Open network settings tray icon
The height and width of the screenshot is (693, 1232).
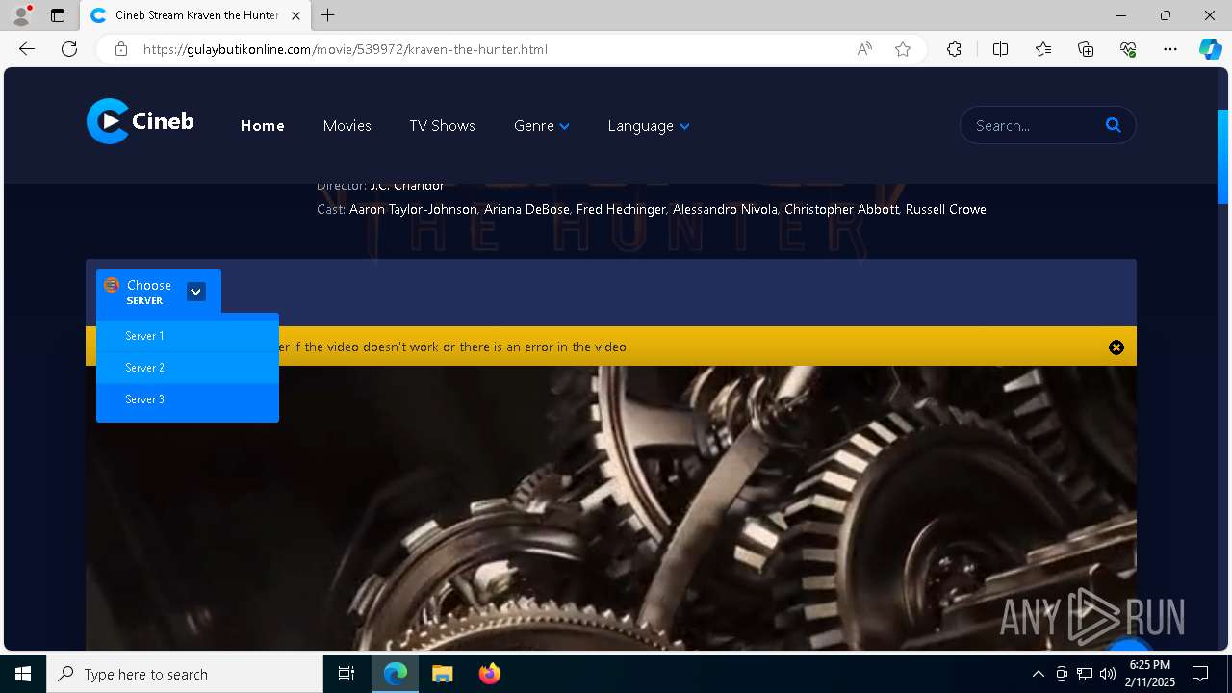tap(1085, 674)
